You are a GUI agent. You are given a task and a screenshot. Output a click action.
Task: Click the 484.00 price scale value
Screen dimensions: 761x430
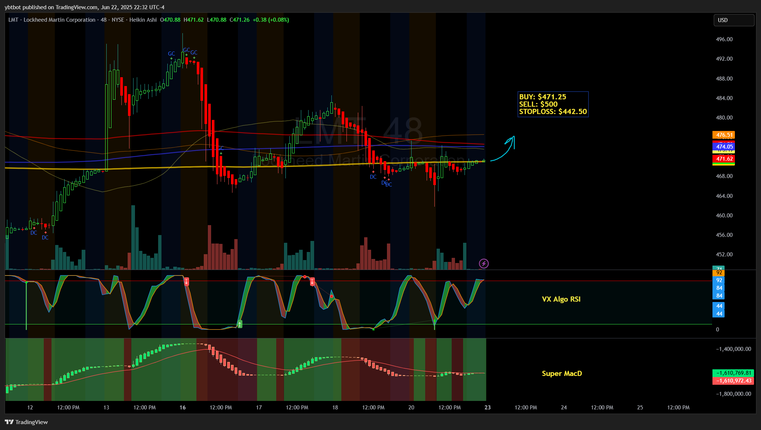pyautogui.click(x=724, y=98)
